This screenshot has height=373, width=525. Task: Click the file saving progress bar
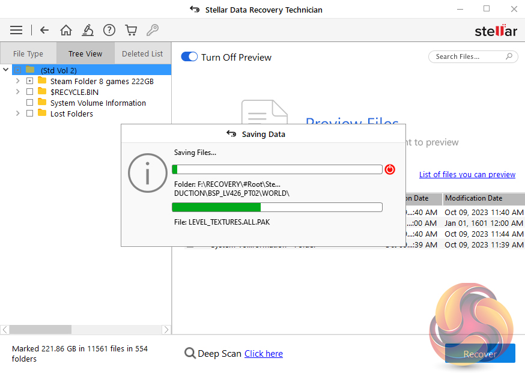(278, 207)
